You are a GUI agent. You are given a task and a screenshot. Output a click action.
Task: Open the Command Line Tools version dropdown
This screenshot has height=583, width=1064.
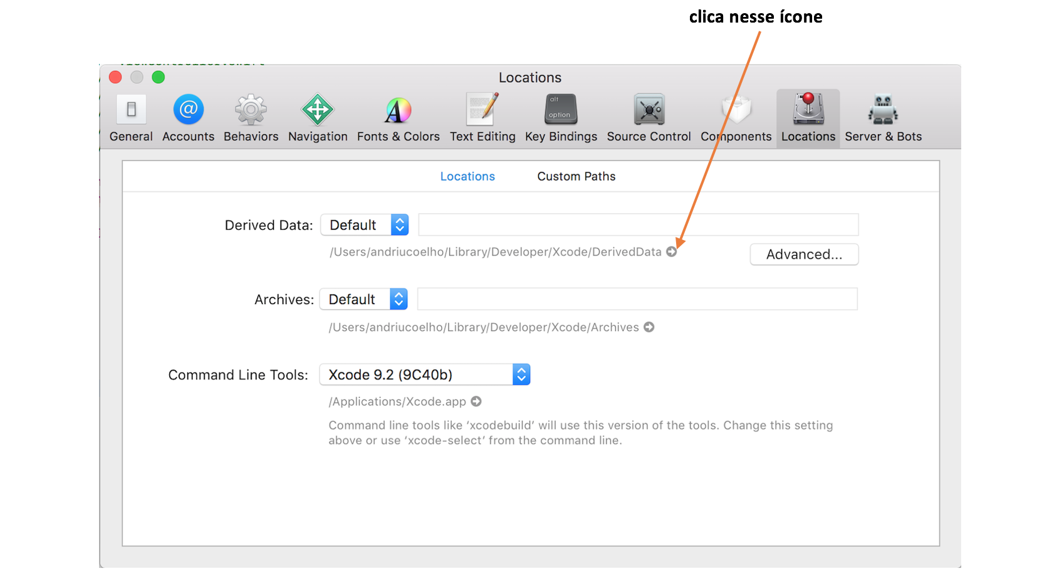(425, 374)
